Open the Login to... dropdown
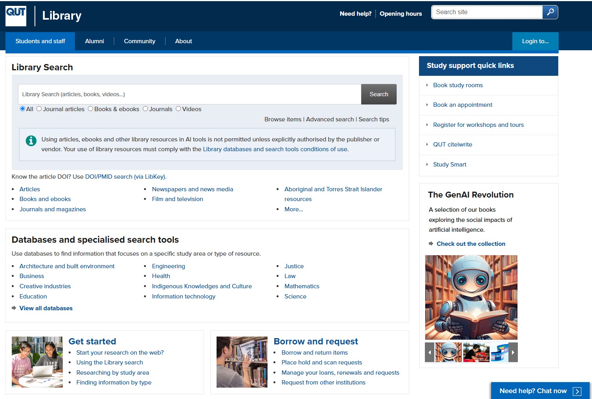Viewport: 592px width, 399px height. click(535, 41)
